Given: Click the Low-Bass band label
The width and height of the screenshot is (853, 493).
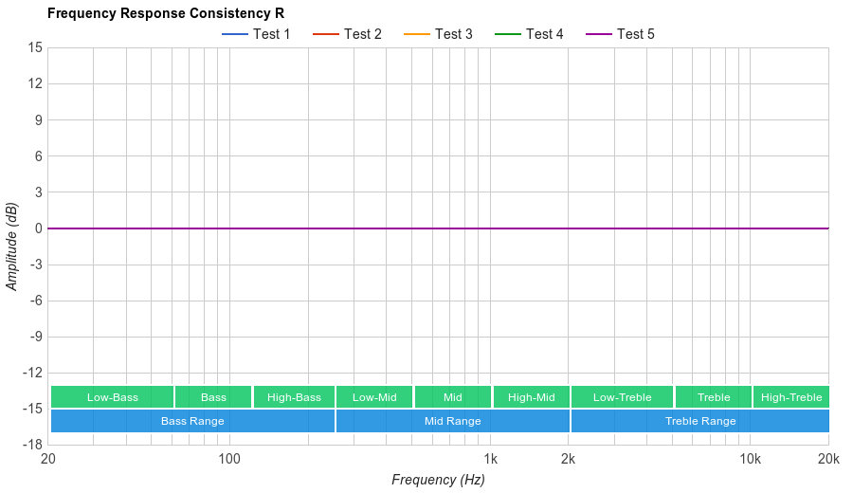Looking at the screenshot, I should 112,397.
